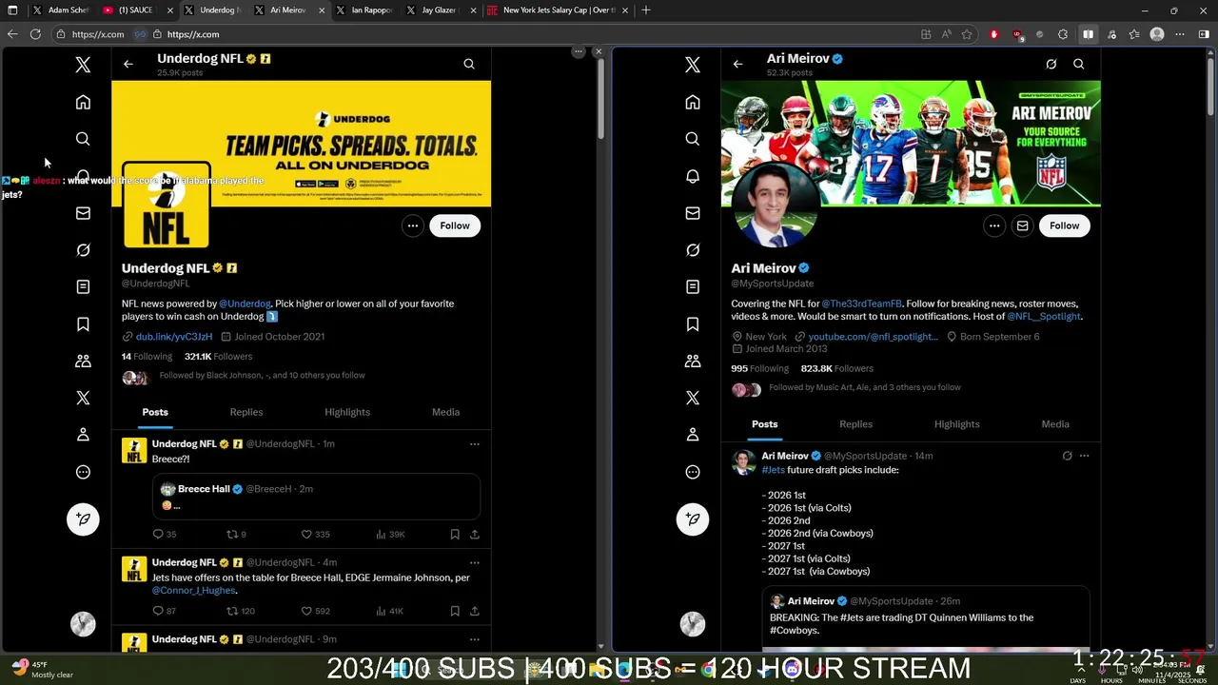Open @Connor_J_Hughes mention link
This screenshot has width=1218, height=685.
pyautogui.click(x=194, y=591)
